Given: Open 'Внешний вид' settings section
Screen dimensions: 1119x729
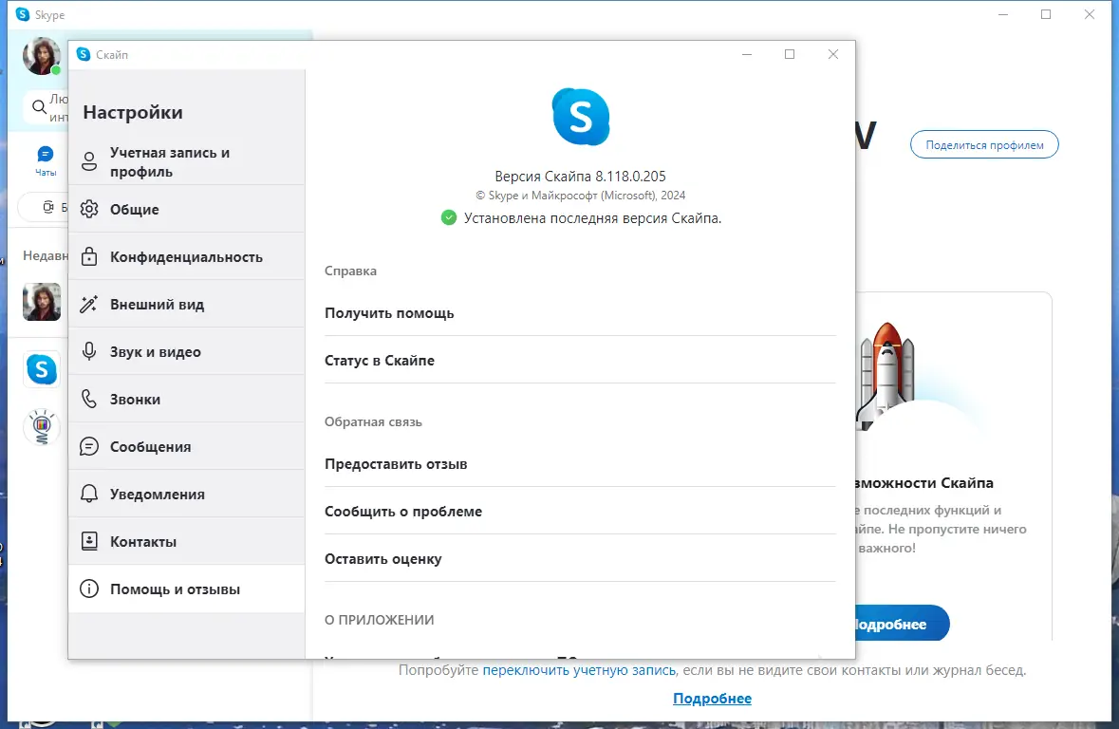Looking at the screenshot, I should point(187,304).
